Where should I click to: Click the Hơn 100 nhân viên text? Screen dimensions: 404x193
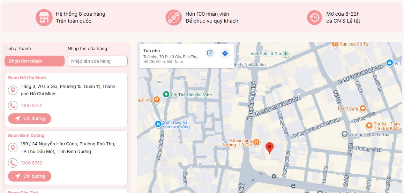click(x=207, y=14)
